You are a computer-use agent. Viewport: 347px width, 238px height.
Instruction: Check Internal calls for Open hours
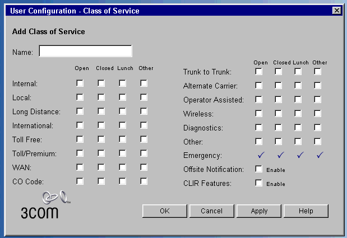[x=80, y=83]
